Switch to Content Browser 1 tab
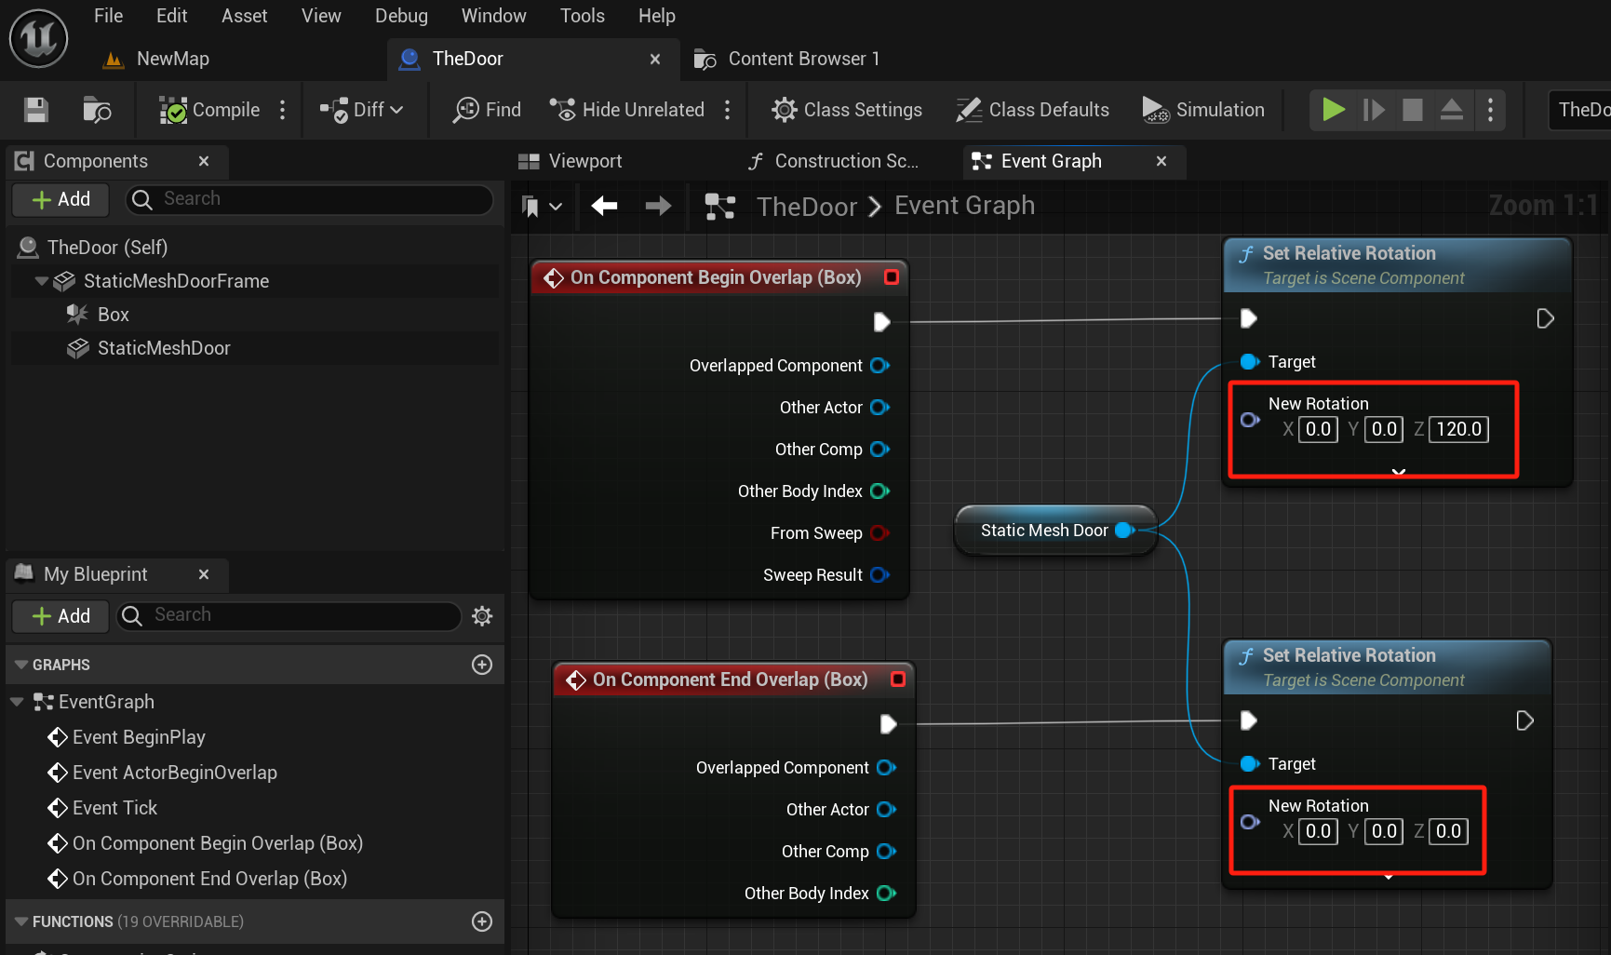Image resolution: width=1611 pixels, height=955 pixels. click(787, 59)
